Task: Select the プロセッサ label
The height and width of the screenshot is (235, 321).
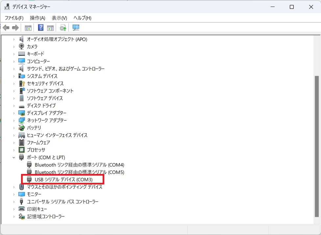Action: pos(36,150)
